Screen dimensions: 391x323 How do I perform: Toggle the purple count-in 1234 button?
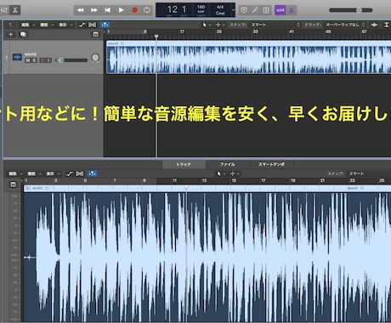tap(280, 10)
